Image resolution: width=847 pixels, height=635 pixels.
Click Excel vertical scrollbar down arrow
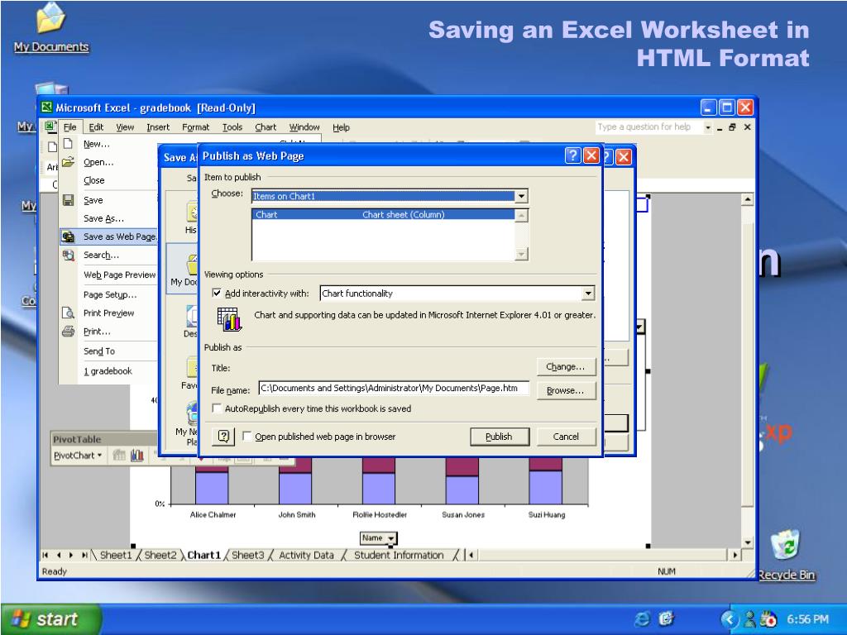[747, 542]
